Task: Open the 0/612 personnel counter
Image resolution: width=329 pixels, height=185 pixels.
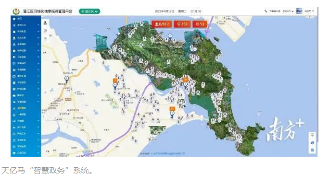Action: pos(162,24)
